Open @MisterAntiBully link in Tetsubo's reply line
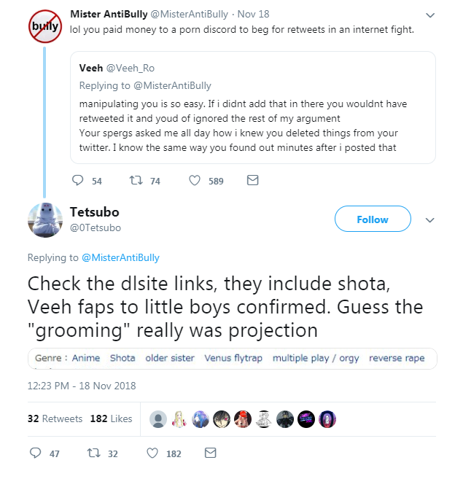 (120, 257)
